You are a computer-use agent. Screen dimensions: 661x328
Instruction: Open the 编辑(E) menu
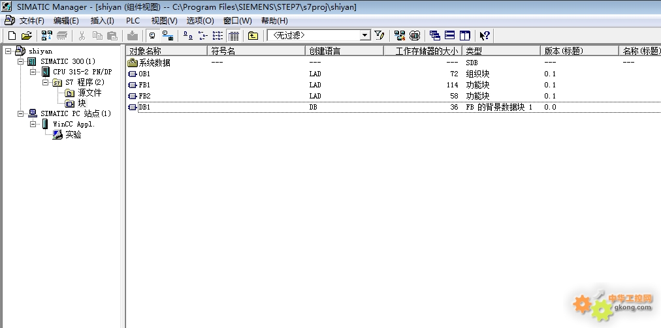pos(66,21)
